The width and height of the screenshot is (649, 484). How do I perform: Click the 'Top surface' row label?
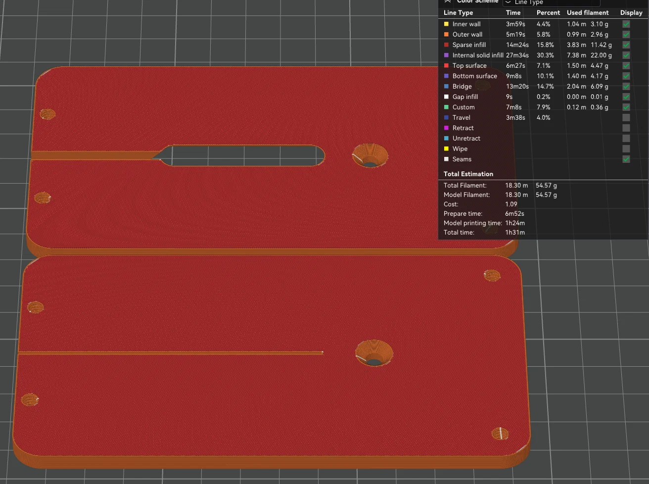tap(469, 65)
